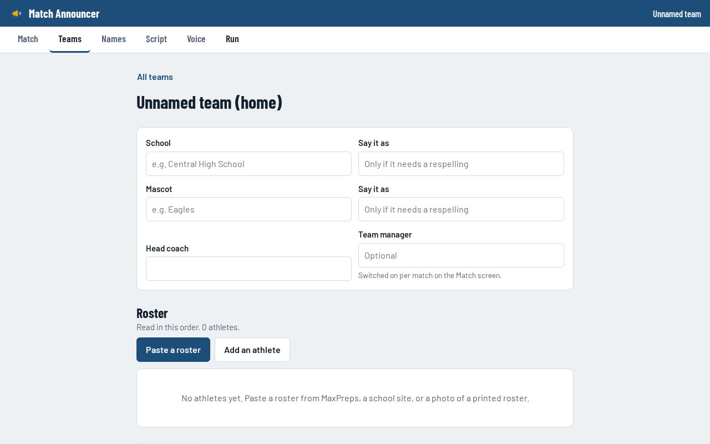This screenshot has height=444, width=710.
Task: Click the 'Switched on per match' hint
Action: (x=430, y=275)
